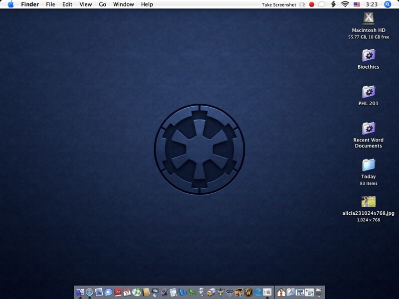Open QuickTime Player from the dock
399x299 pixels.
coord(258,293)
